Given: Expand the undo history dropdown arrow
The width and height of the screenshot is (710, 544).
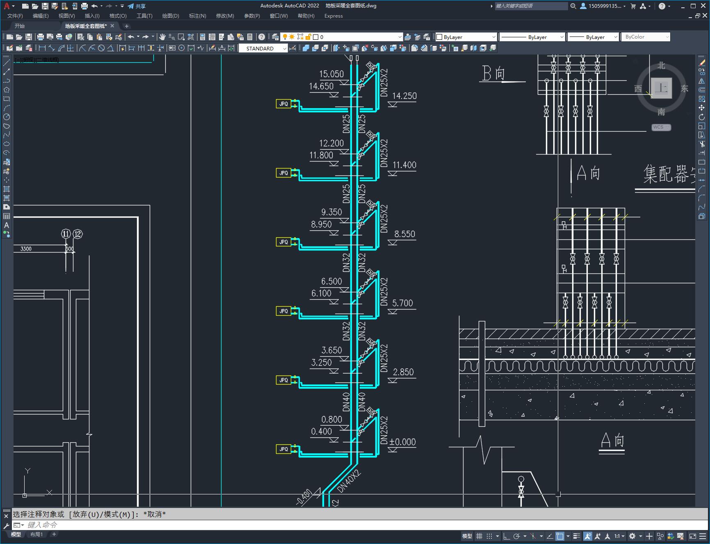Looking at the screenshot, I should click(138, 37).
